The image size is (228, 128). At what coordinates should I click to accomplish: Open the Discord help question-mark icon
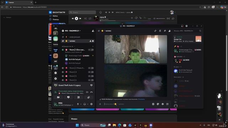pos(186,26)
